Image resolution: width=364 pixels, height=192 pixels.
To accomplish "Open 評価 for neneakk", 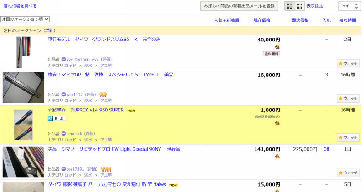I will tap(90, 134).
